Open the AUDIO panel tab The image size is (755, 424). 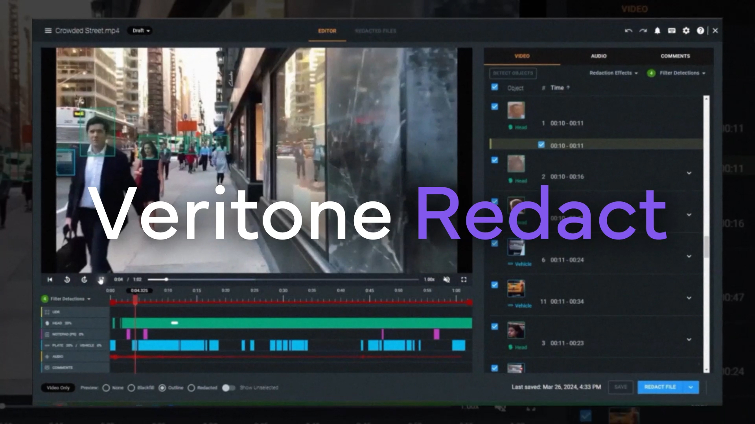tap(598, 56)
